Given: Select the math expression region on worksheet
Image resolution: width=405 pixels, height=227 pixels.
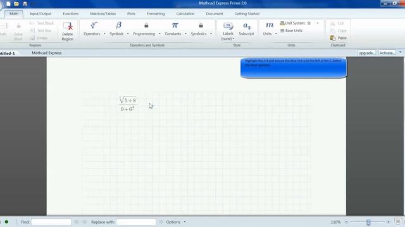Looking at the screenshot, I should coord(128,104).
